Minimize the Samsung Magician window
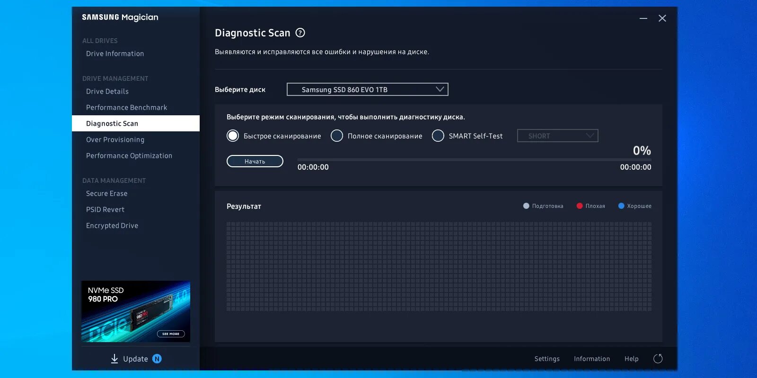 click(643, 18)
